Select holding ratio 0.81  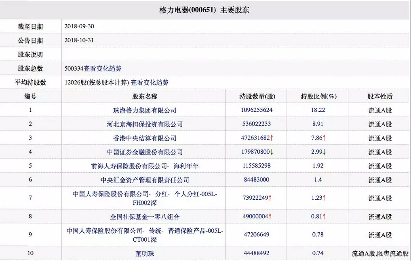[x=317, y=216]
